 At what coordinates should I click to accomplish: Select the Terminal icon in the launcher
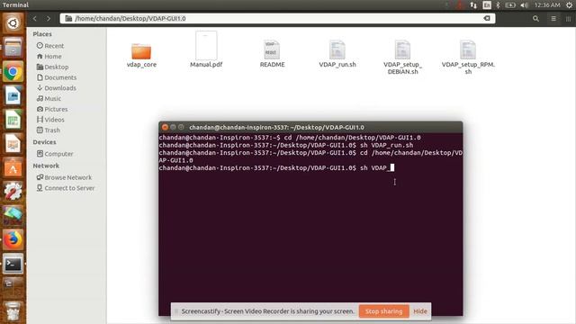click(x=13, y=264)
